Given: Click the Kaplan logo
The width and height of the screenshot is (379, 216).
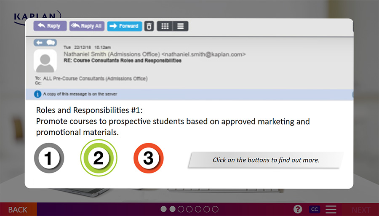Looking at the screenshot, I should click(37, 16).
